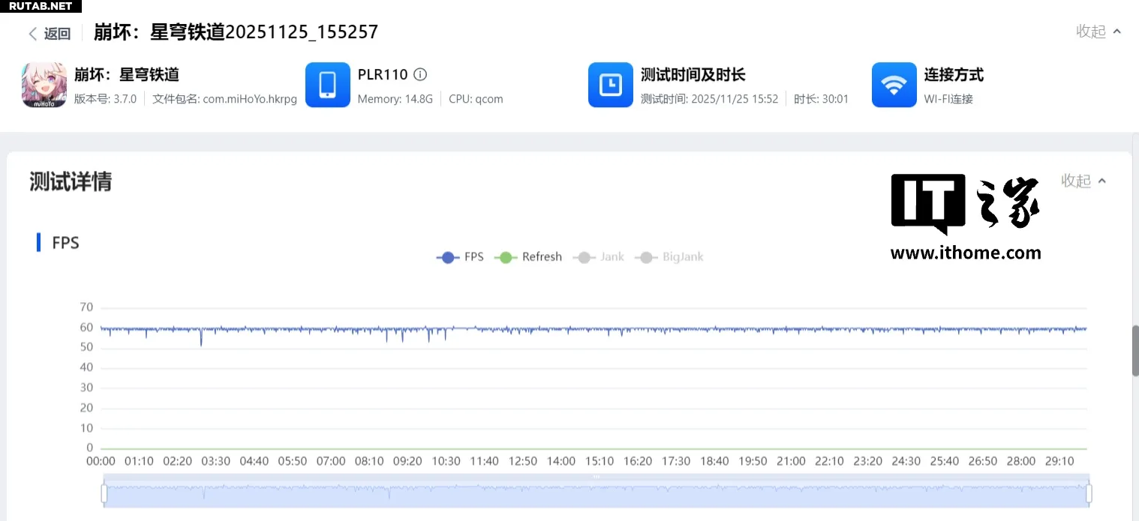Click the vertical page scrollbar thumb
The image size is (1139, 521).
[1135, 351]
